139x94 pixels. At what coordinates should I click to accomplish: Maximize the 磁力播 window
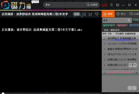[x=129, y=5]
